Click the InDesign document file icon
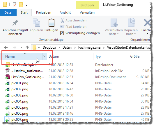This screenshot has height=128, width=156. click(x=8, y=77)
